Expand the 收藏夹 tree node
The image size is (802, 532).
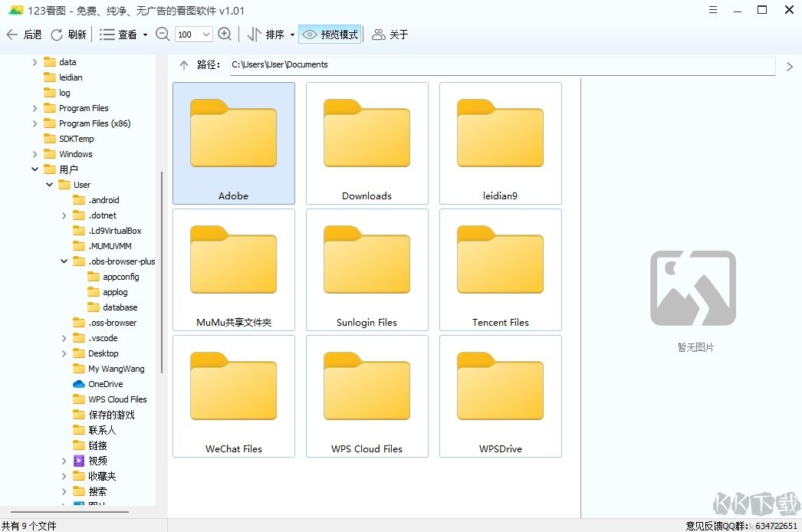click(64, 476)
